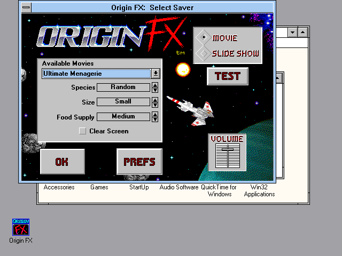This screenshot has height=256, width=342.
Task: Open the PREFS button
Action: pyautogui.click(x=139, y=162)
